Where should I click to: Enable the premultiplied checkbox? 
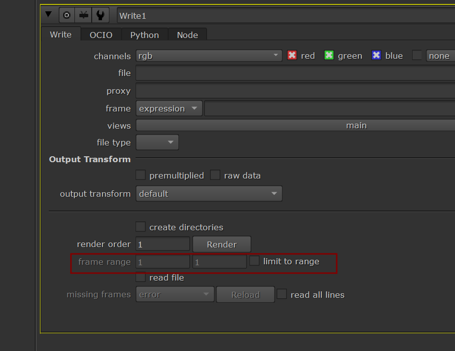click(x=140, y=175)
